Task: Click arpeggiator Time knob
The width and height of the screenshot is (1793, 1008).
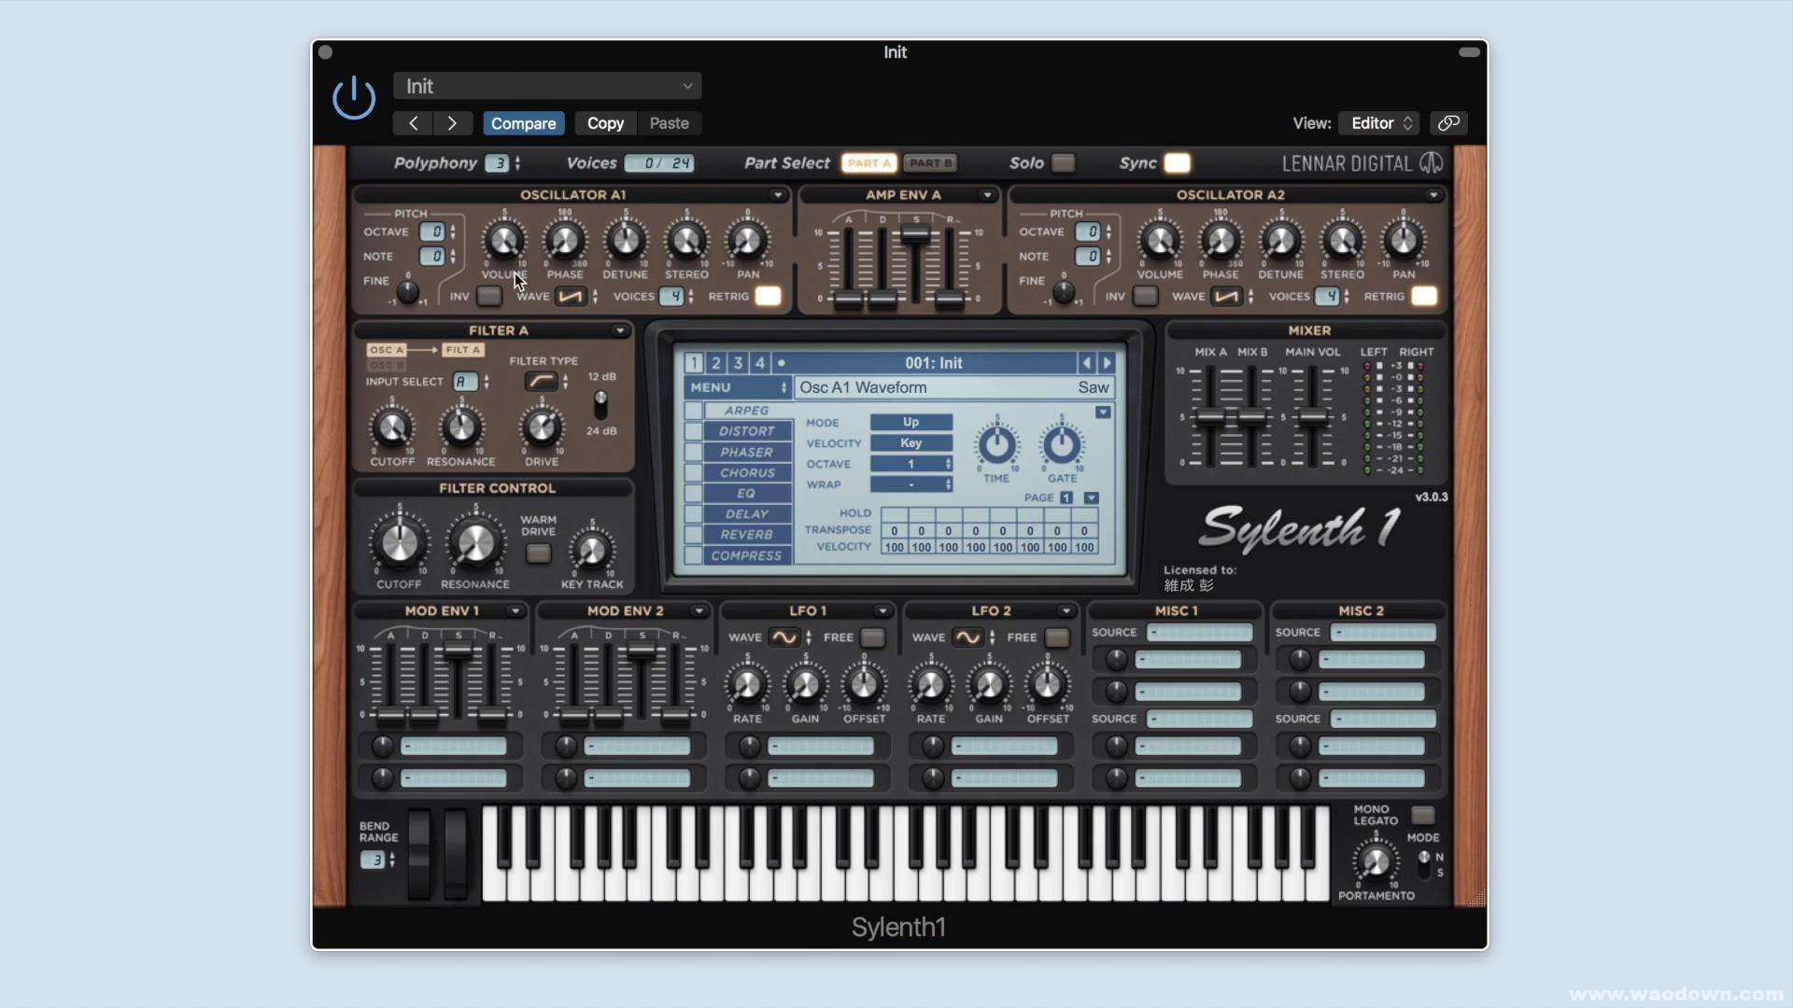Action: click(996, 445)
